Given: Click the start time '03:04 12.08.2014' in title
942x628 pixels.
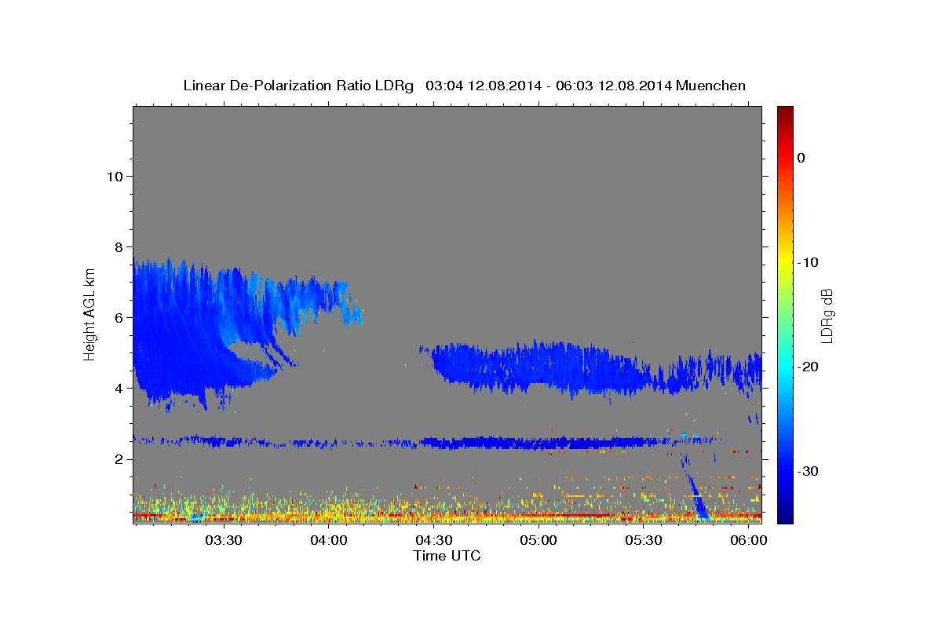Looking at the screenshot, I should (x=483, y=86).
